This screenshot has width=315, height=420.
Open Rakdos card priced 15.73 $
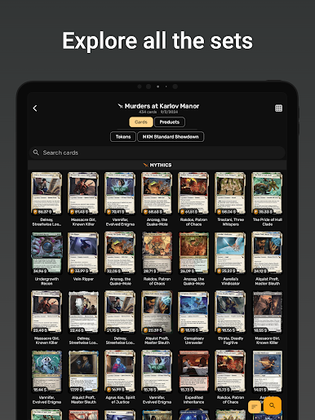[230, 371]
